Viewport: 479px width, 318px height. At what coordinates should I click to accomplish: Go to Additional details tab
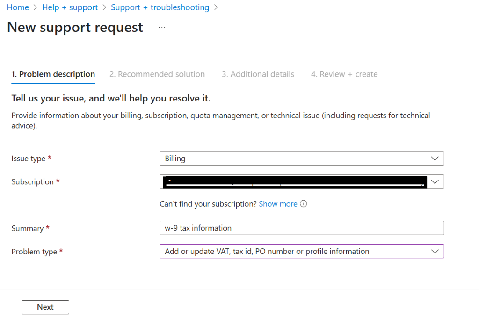click(258, 74)
